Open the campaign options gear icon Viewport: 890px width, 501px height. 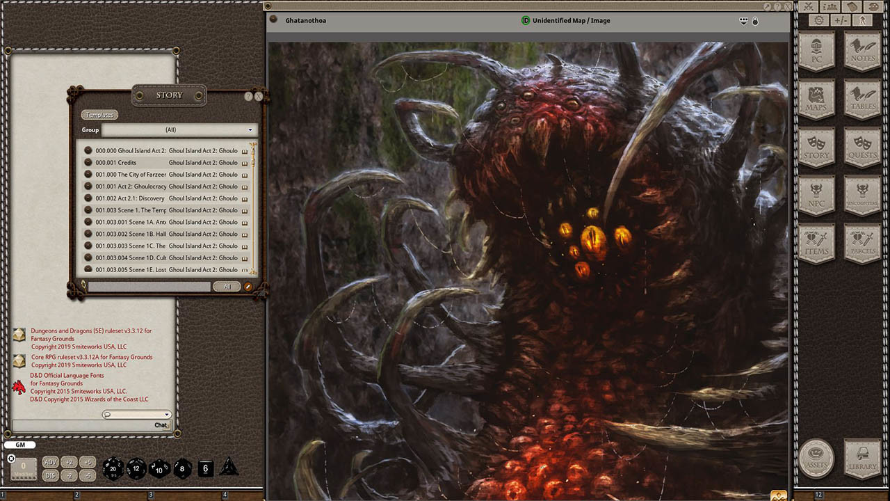(819, 20)
